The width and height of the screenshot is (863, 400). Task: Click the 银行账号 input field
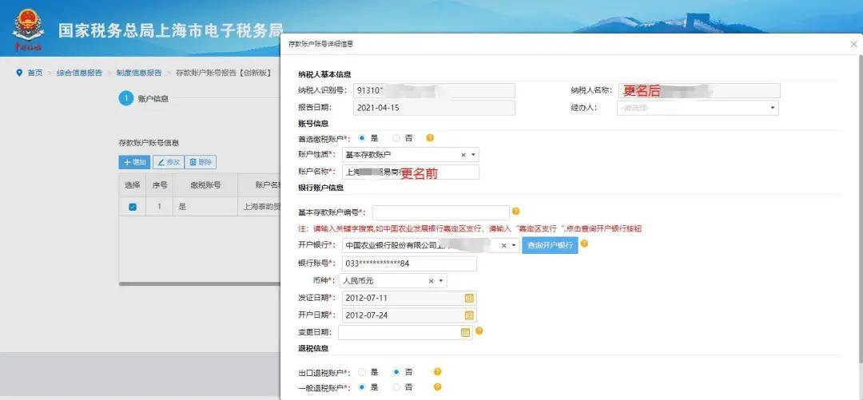409,263
